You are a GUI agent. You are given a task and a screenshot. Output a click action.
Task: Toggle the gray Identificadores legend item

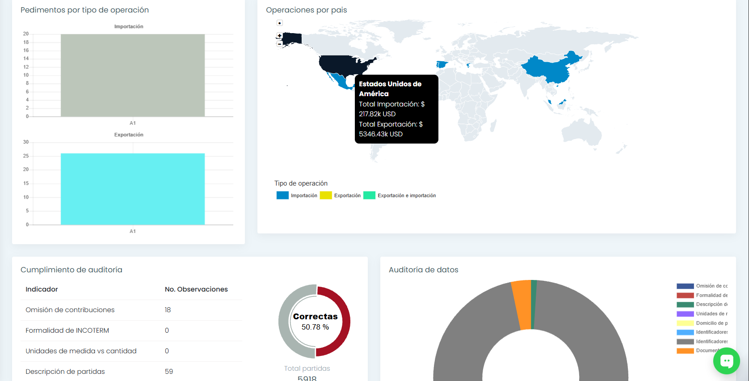pyautogui.click(x=702, y=342)
